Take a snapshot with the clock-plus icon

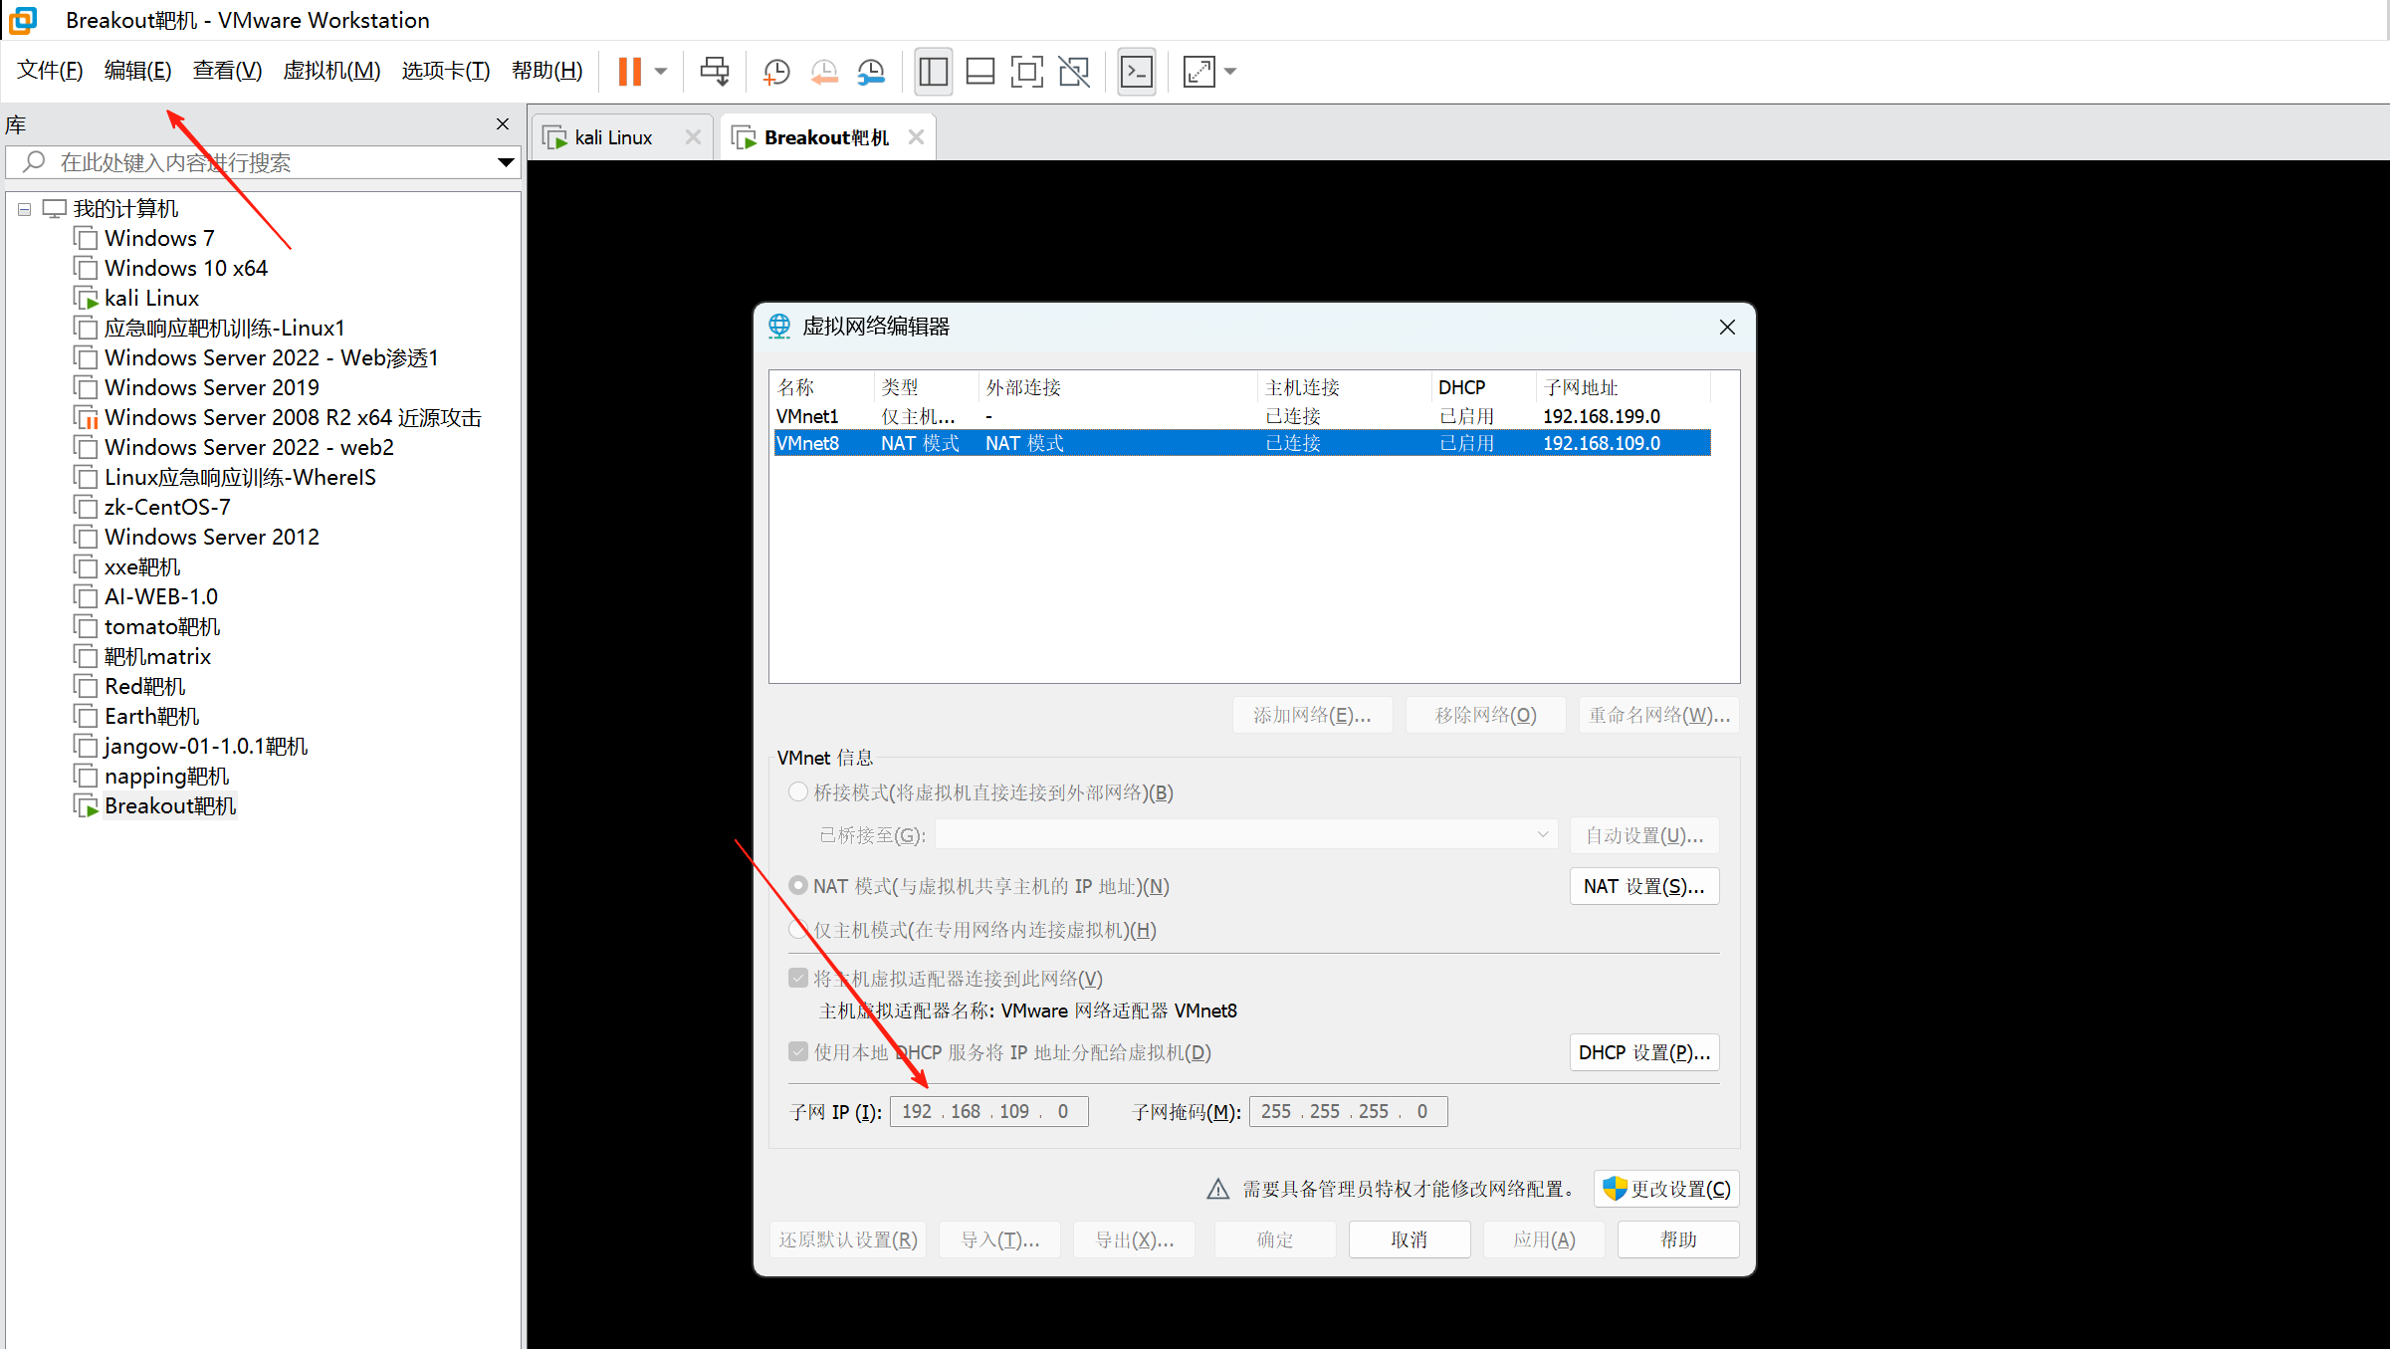(x=776, y=71)
